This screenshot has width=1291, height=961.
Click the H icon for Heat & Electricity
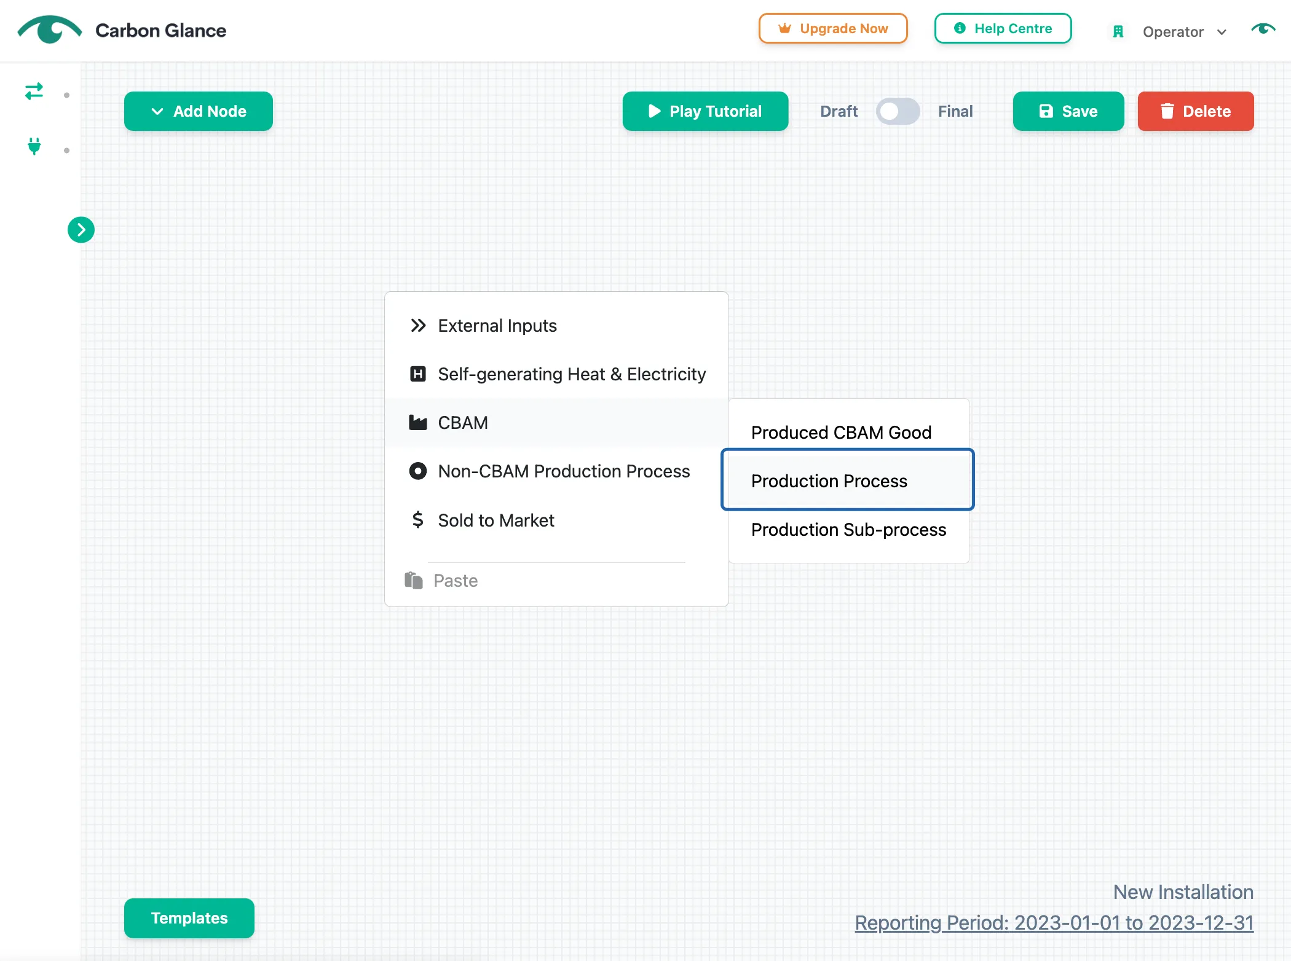[418, 374]
